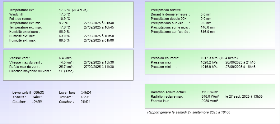Click the minimum outdoor temperature 9.7 °C
The height and width of the screenshot is (124, 280).
click(63, 23)
